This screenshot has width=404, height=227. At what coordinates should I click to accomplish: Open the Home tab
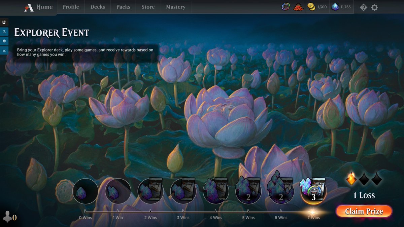point(44,7)
